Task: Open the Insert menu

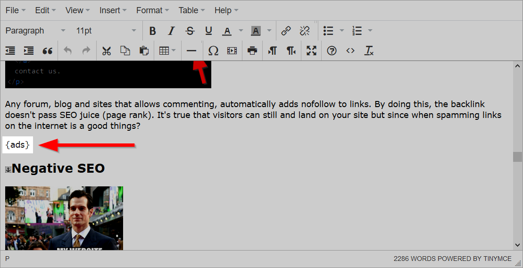Action: [113, 10]
